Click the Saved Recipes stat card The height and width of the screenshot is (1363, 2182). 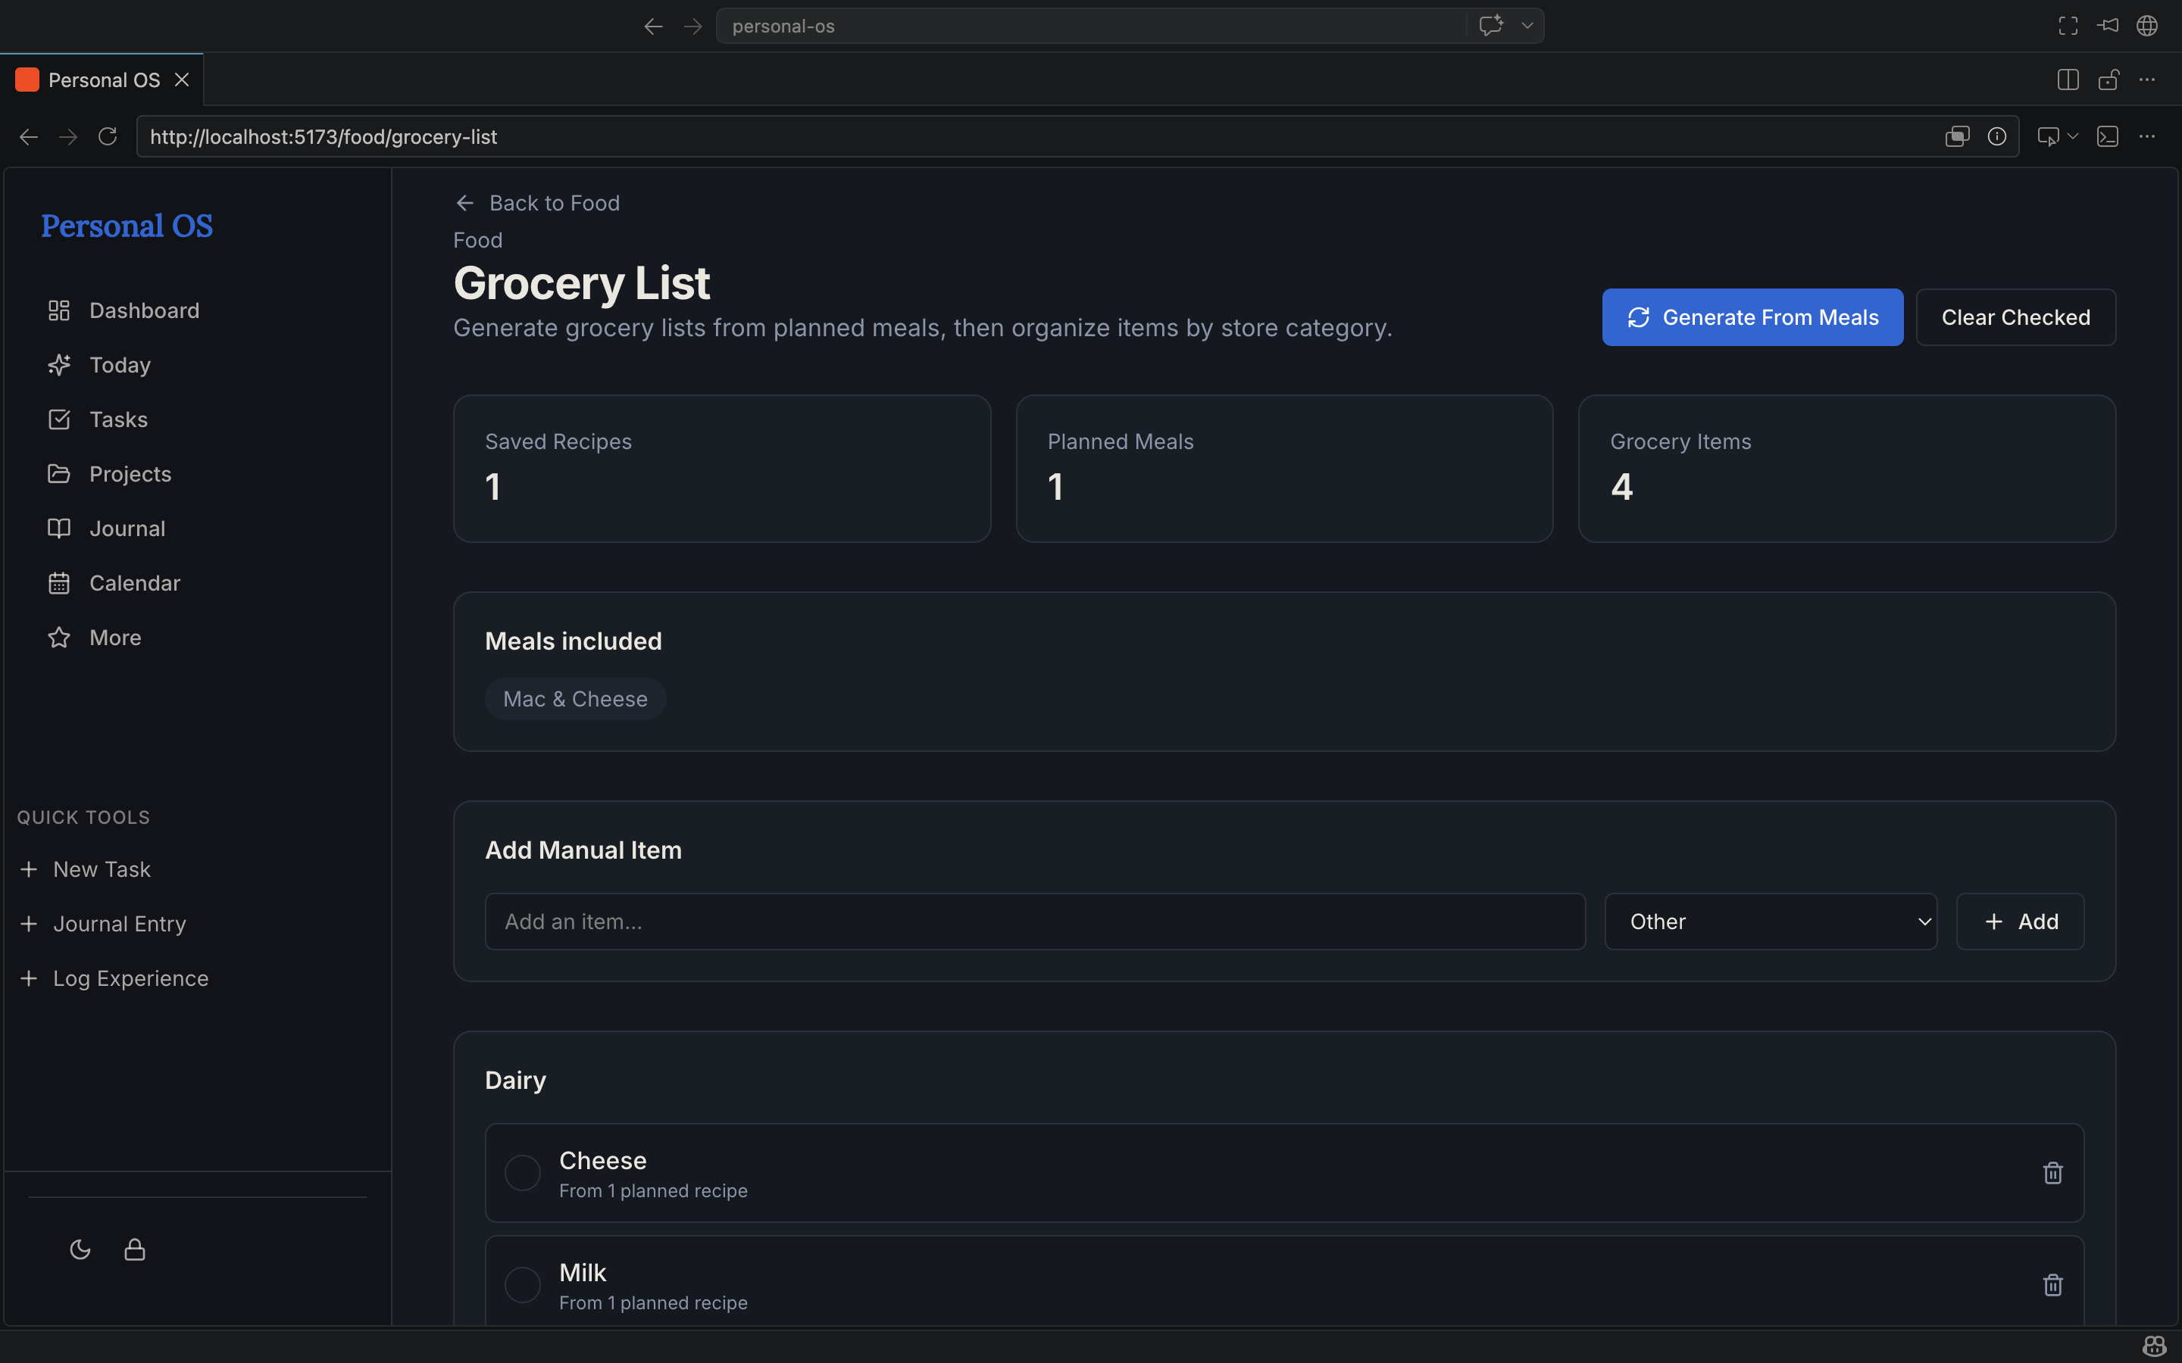(x=721, y=469)
